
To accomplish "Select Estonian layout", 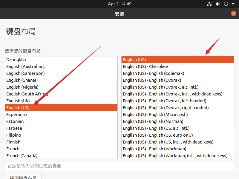I will click(61, 121).
